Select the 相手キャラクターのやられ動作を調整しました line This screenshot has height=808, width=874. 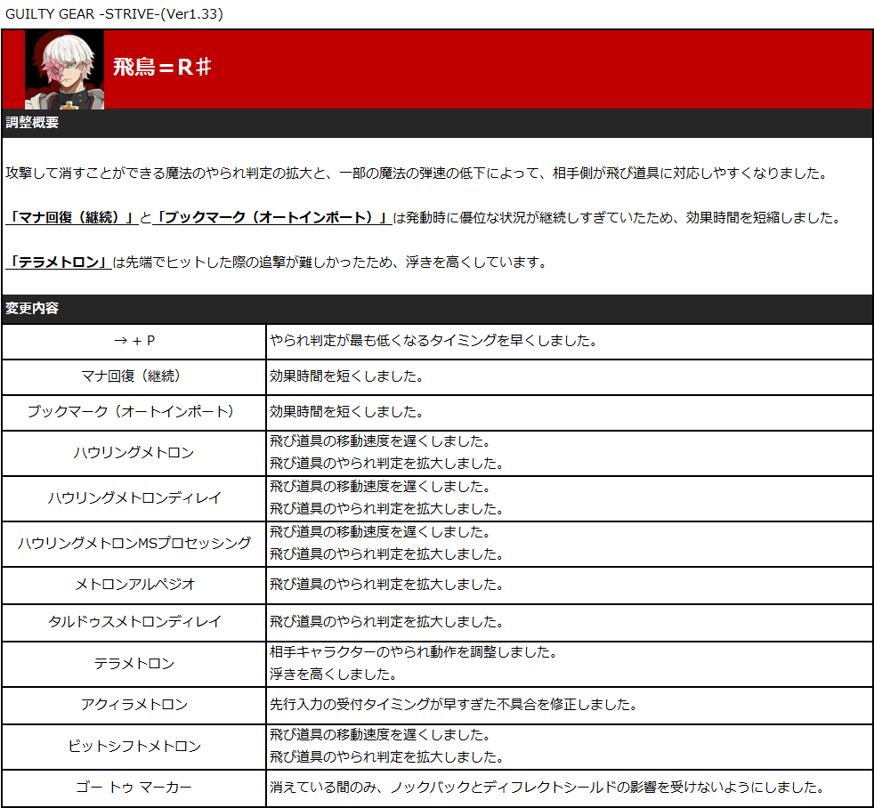(x=414, y=652)
